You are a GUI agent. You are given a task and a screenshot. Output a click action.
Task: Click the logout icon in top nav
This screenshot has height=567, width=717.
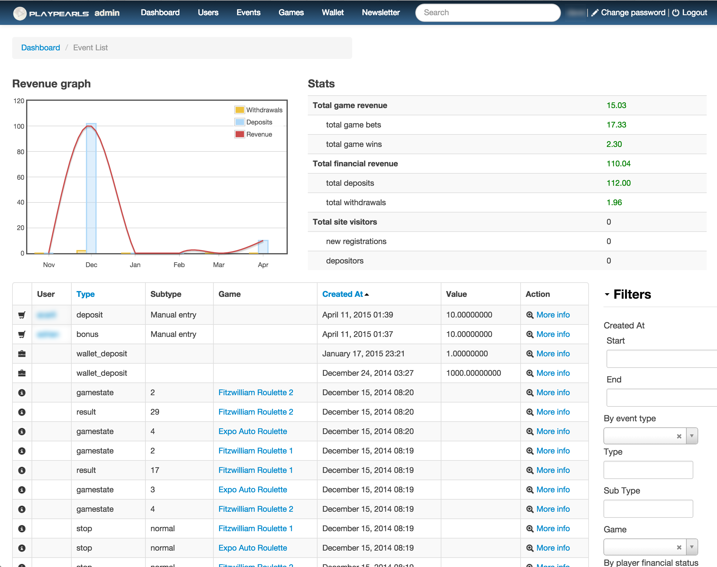tap(676, 12)
